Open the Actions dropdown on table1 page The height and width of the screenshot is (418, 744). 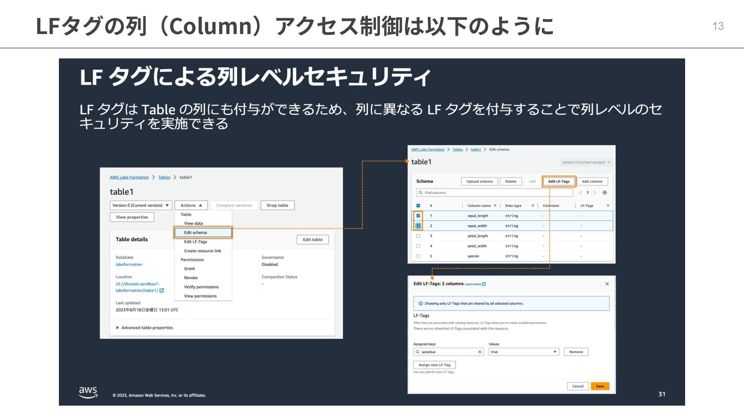tap(191, 206)
